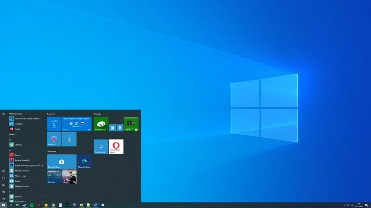Open Documents from Start sidebar
The height and width of the screenshot is (208, 371).
click(x=4, y=178)
